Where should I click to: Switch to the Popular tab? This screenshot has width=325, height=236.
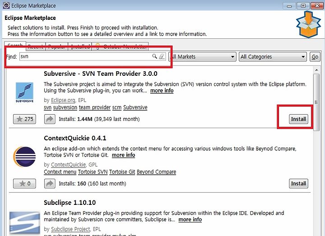[x=57, y=46]
